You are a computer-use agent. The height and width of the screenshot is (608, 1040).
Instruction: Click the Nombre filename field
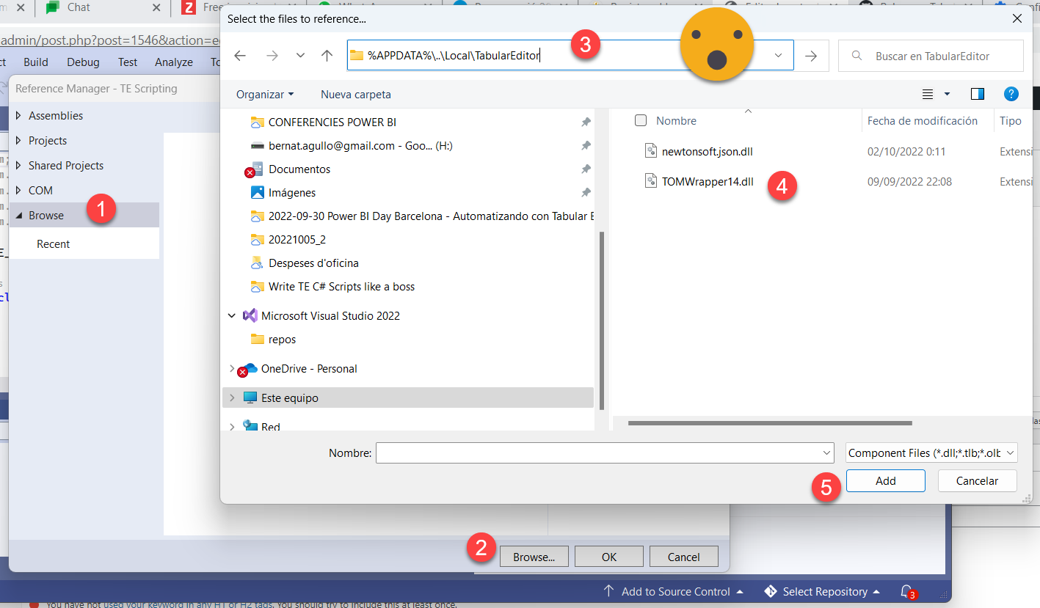605,453
